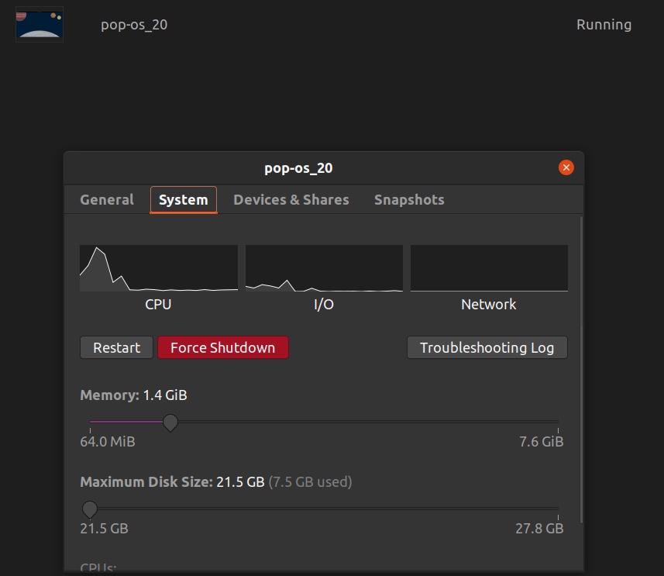Select the pop-os_20 name in the VM list
664x576 pixels.
[x=134, y=25]
